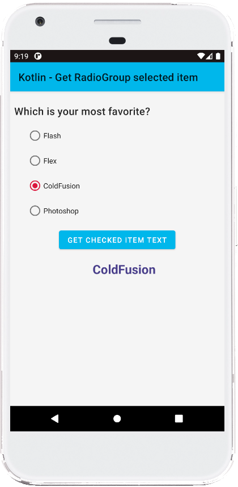Click the battery icon in status bar
Screen dimensions: 238x487
(x=218, y=56)
